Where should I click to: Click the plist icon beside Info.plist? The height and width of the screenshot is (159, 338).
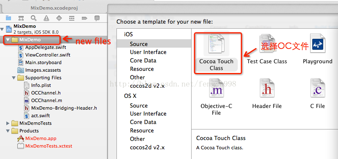(x=27, y=85)
